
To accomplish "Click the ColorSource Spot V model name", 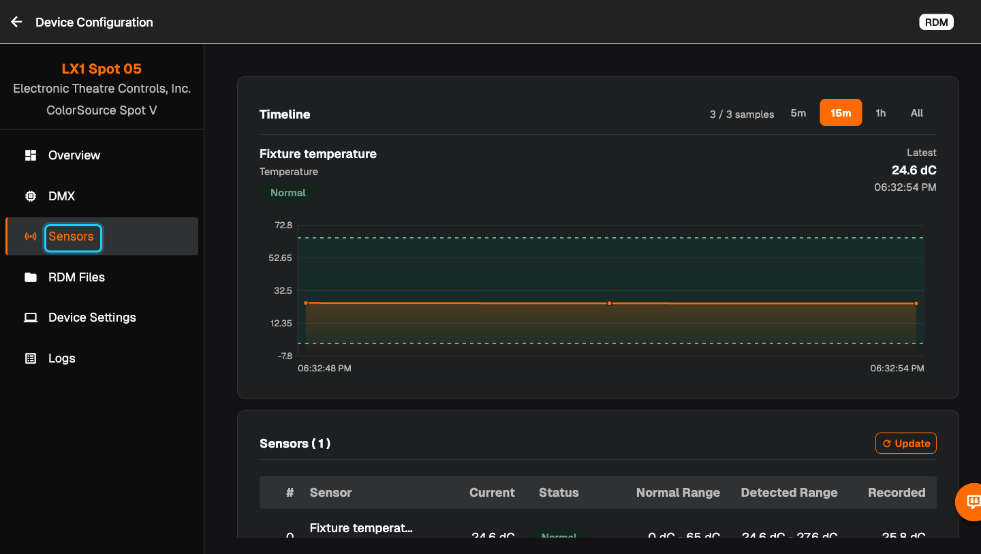I will (x=102, y=110).
